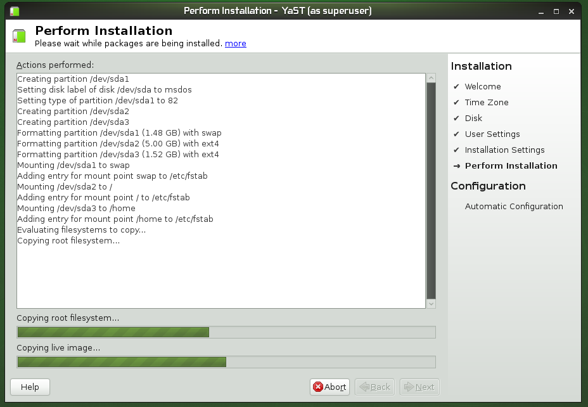This screenshot has height=407, width=588.
Task: Click the actions list vertical scrollbar thumb
Action: 431,191
